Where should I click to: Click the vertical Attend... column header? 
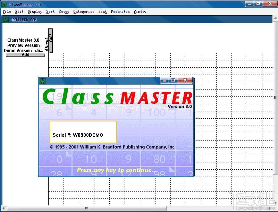tap(47, 44)
